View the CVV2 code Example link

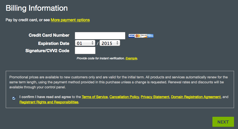(x=131, y=58)
